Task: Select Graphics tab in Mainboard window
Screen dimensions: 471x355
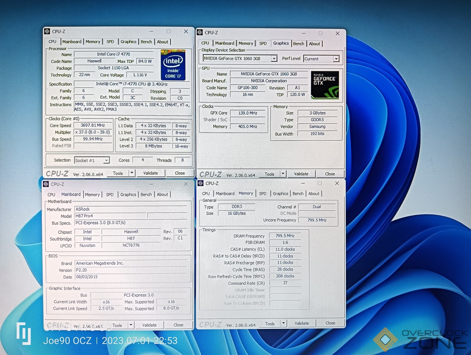Action: 128,195
